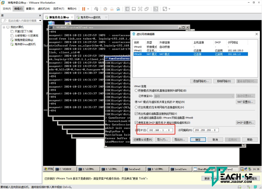
Task: Click the 子网 IP input field
Action: pyautogui.click(x=160, y=130)
